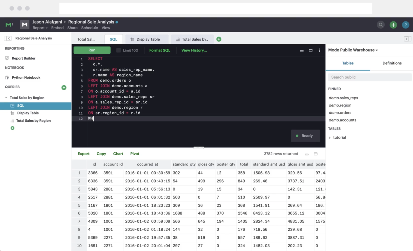Open the Report dropdown menu
Image resolution: width=413 pixels, height=251 pixels.
point(40,28)
